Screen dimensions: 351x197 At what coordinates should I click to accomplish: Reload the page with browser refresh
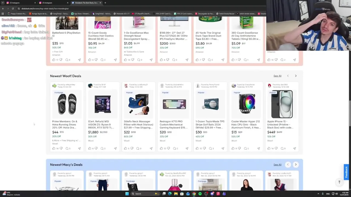(13, 8)
